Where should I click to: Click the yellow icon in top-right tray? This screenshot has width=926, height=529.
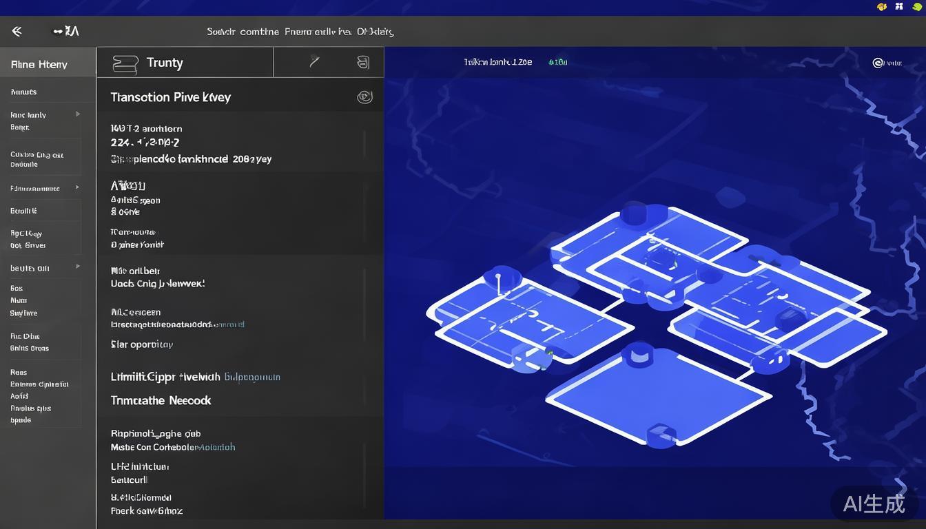coord(881,6)
